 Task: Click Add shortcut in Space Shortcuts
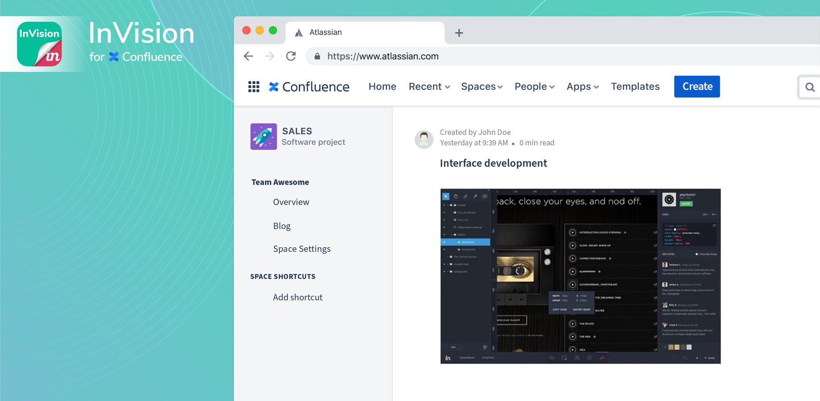[297, 297]
